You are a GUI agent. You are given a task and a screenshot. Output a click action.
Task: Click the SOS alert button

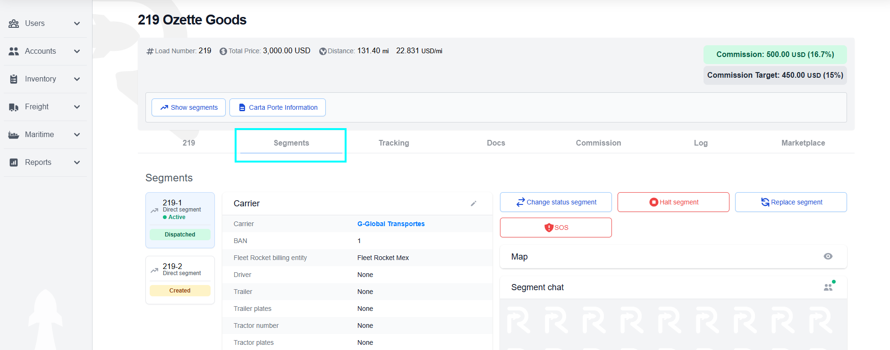(556, 228)
